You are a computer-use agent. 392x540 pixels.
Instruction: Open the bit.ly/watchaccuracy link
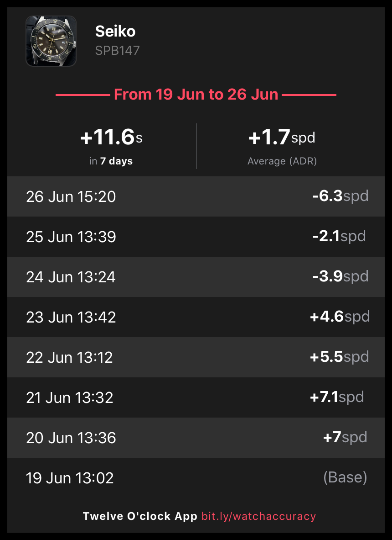[258, 516]
